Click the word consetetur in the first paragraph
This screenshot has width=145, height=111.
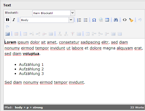tap(69, 42)
